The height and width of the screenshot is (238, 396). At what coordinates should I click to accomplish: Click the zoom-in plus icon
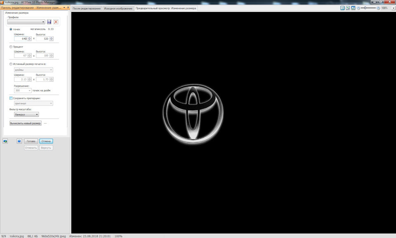[378, 8]
